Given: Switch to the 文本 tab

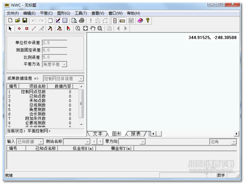Looking at the screenshot, I should coord(98,134).
